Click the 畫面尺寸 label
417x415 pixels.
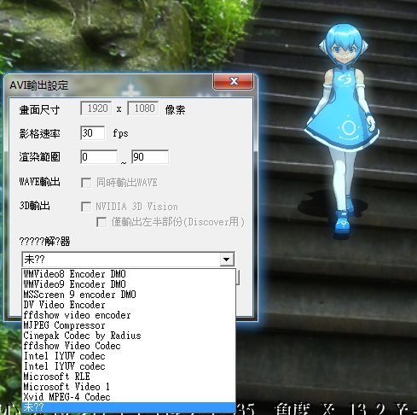coord(39,110)
